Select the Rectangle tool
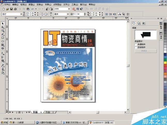Viewport: 167px width, 125px height. point(3,38)
